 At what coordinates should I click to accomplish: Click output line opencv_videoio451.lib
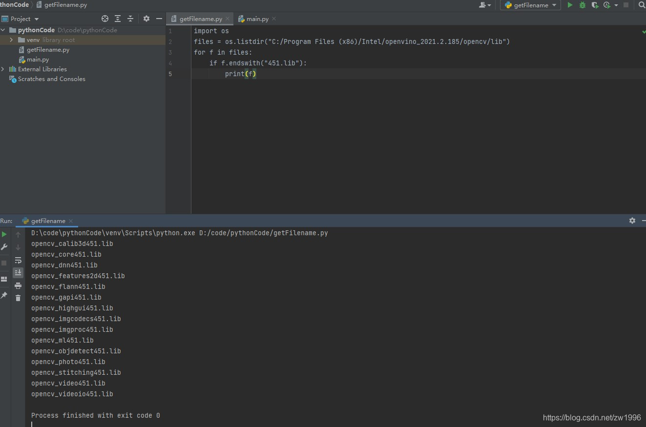[x=72, y=394]
